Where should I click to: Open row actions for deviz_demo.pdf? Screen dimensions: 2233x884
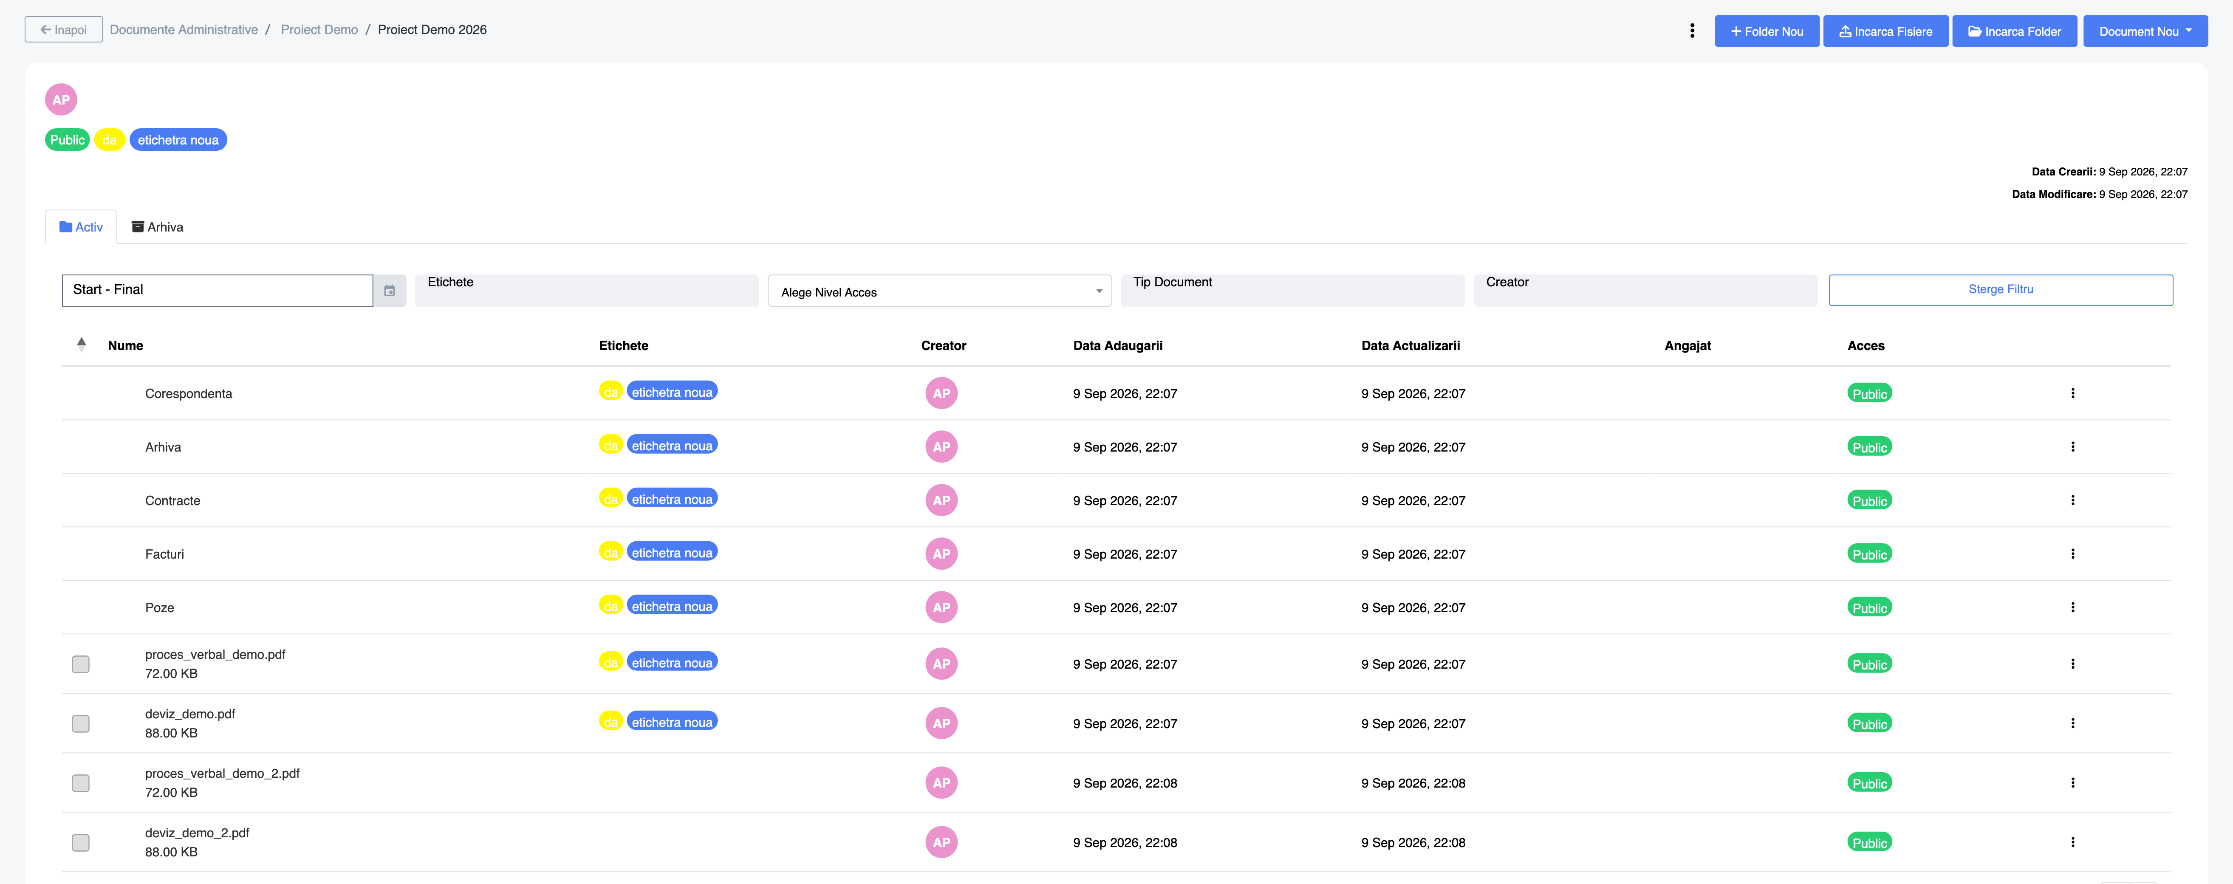pyautogui.click(x=2073, y=724)
